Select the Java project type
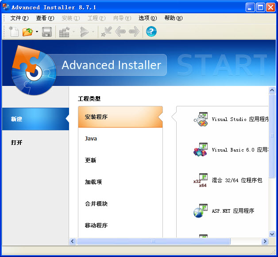Viewport: 278px width, 257px height. point(91,139)
